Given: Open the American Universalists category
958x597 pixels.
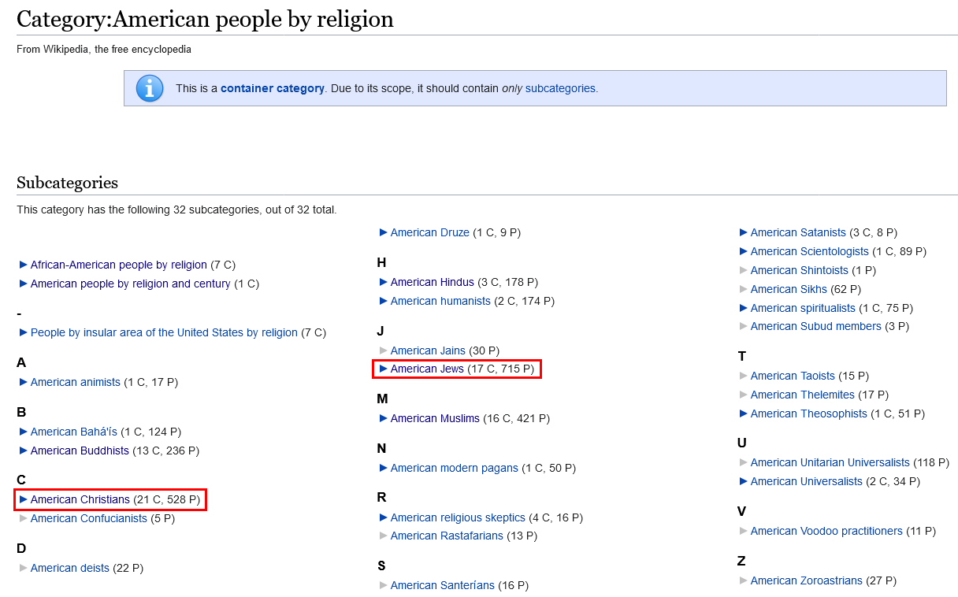Looking at the screenshot, I should click(807, 481).
